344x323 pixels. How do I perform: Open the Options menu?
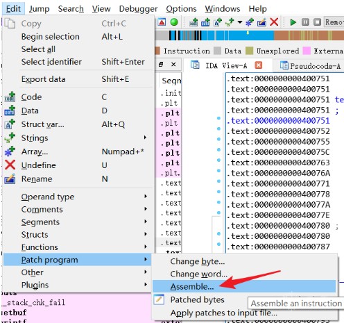point(181,9)
